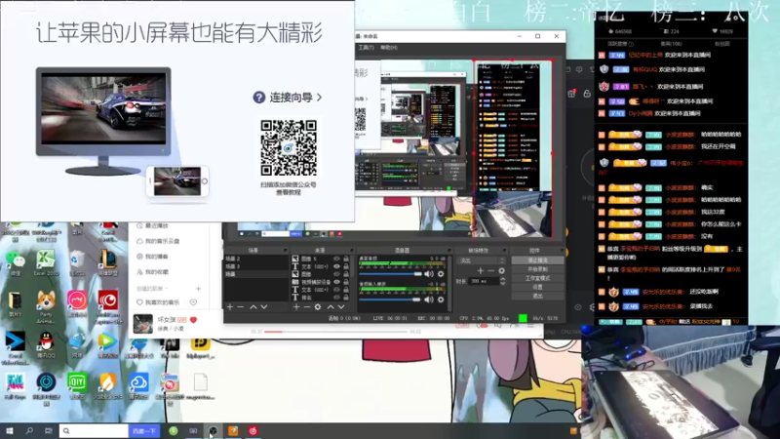Toggle visibility eye for 视频捕获设备 source
Image resolution: width=780 pixels, height=439 pixels.
click(x=336, y=282)
